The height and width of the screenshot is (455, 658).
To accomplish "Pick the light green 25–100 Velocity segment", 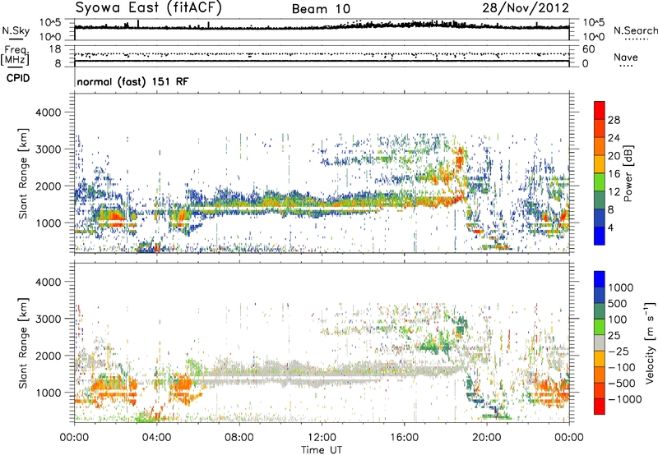I will 600,327.
